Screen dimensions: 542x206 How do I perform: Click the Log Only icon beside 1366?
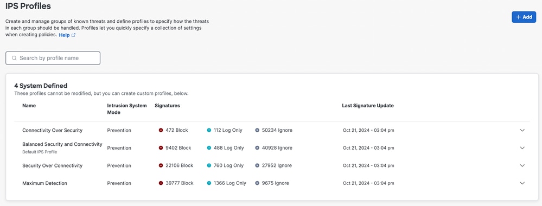pyautogui.click(x=209, y=183)
